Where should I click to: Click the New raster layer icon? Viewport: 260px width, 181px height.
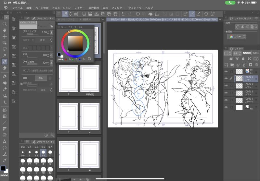click(226, 65)
